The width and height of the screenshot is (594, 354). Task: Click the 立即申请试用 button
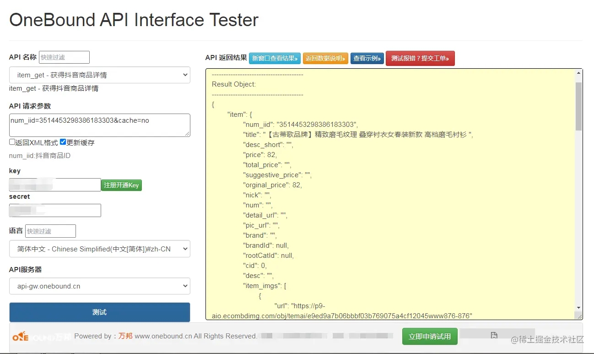(x=430, y=337)
